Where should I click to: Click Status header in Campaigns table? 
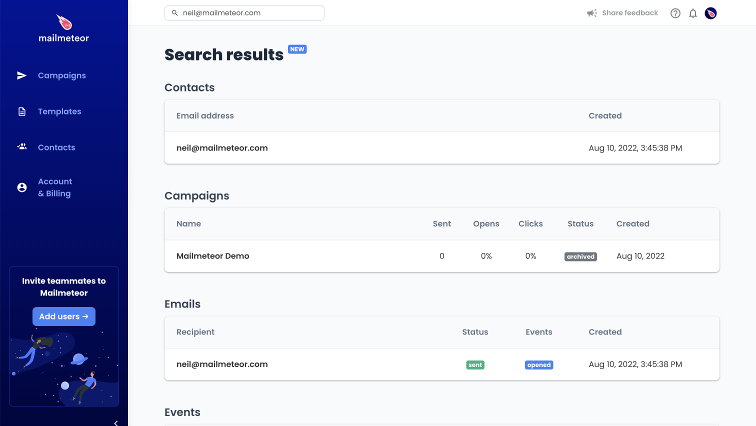click(x=580, y=224)
